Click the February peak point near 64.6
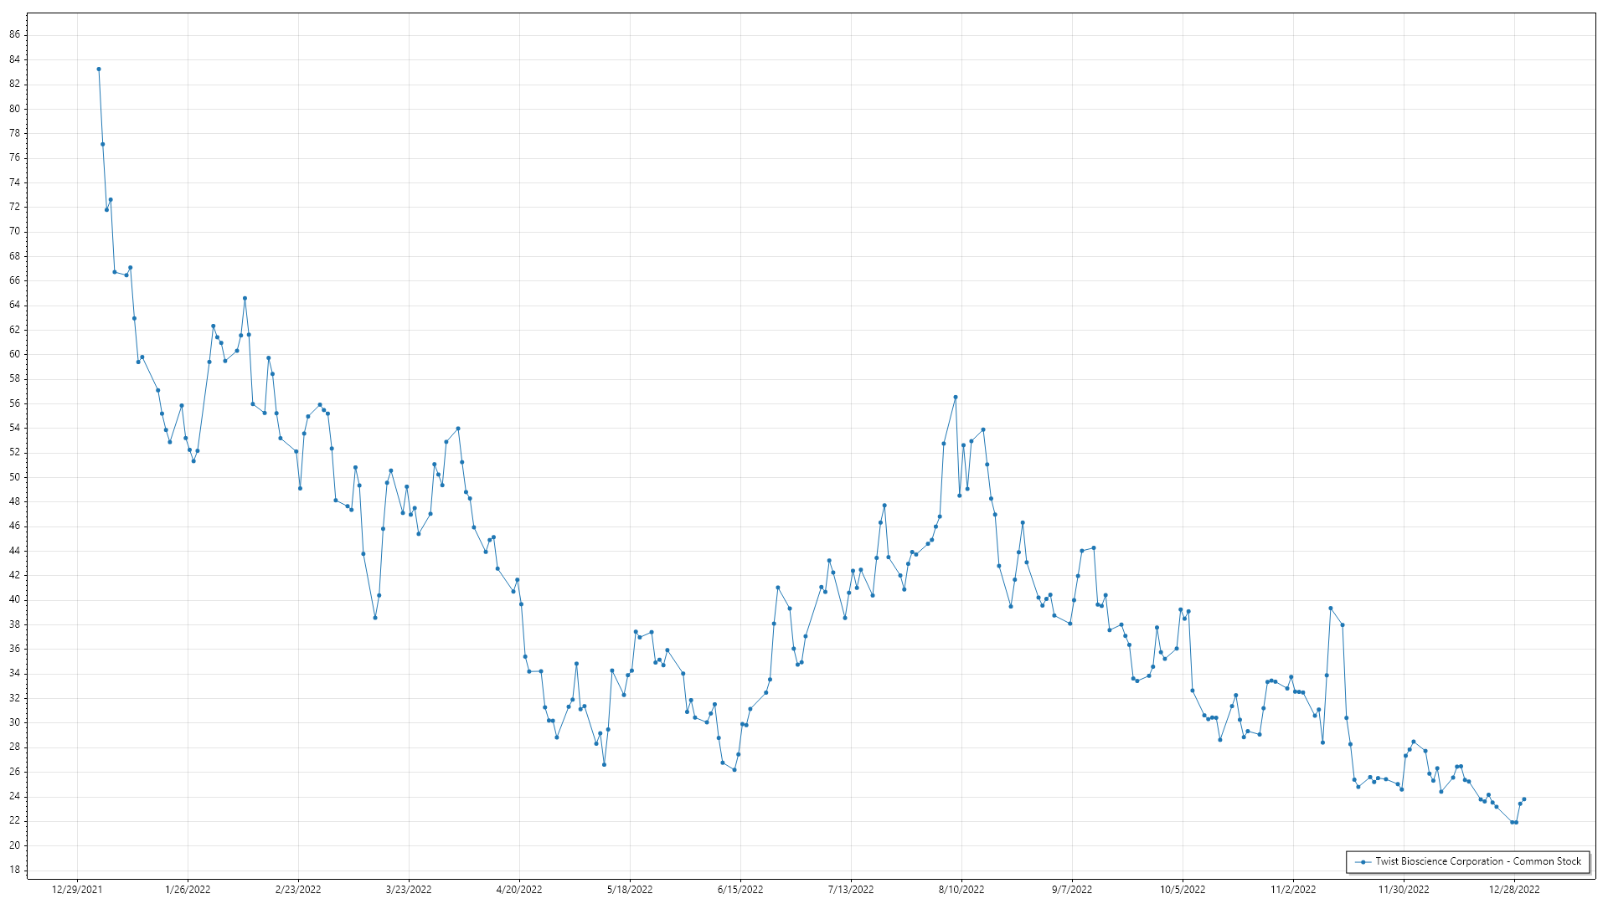 pos(245,298)
